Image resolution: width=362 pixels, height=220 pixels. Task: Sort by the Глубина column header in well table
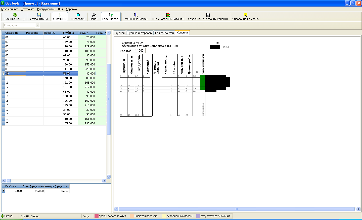[x=70, y=33]
